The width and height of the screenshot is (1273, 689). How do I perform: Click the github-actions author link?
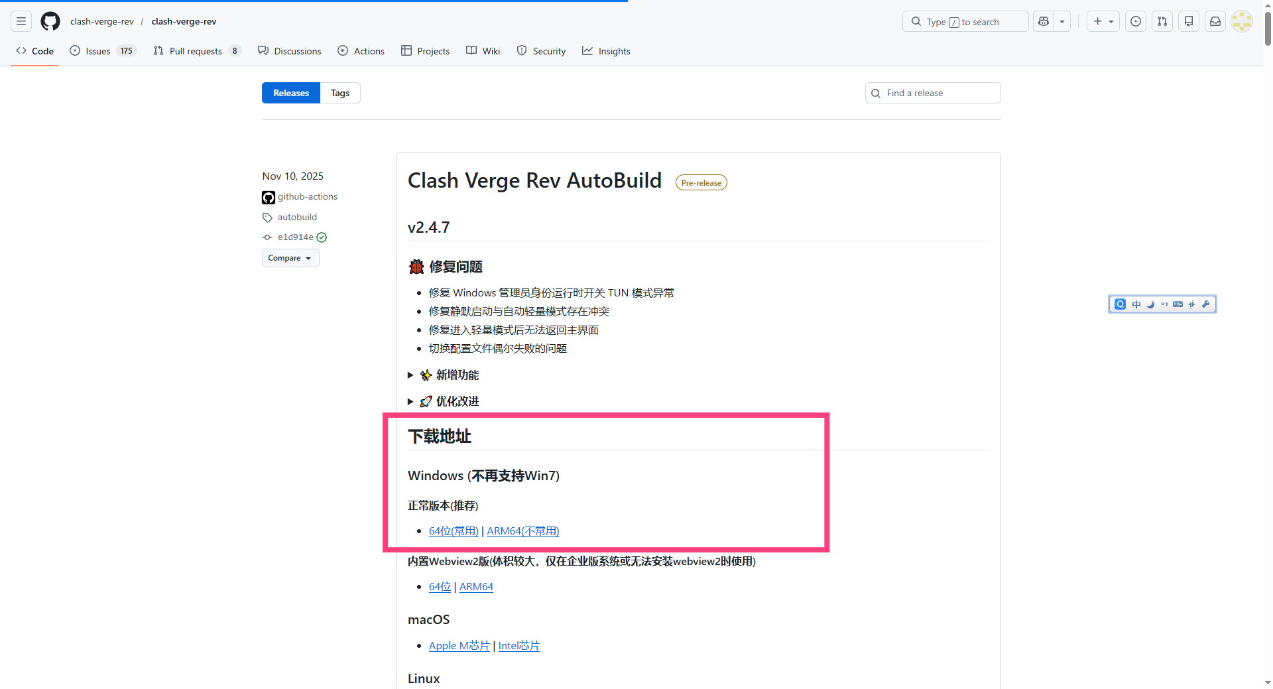(x=306, y=196)
